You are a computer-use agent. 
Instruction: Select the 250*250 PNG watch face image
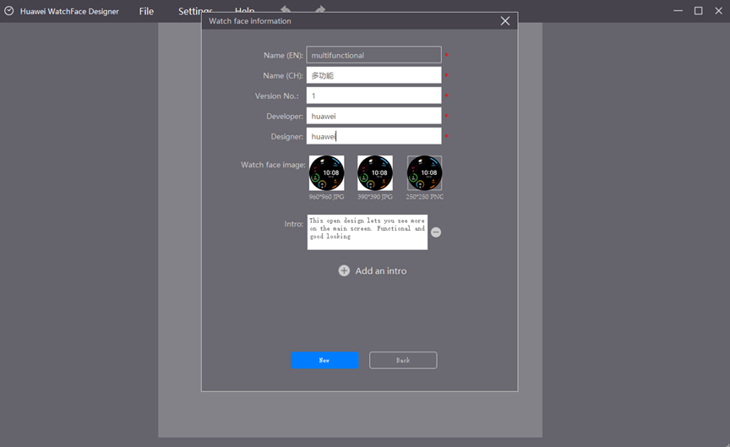pyautogui.click(x=425, y=173)
